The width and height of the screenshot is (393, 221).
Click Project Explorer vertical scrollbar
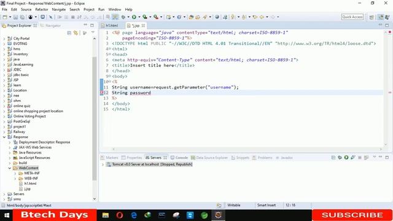tap(95, 118)
